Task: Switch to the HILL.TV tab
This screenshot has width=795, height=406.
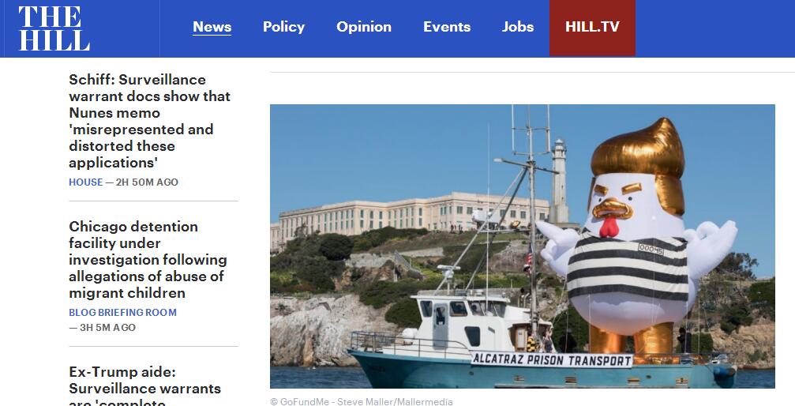Action: (x=592, y=28)
